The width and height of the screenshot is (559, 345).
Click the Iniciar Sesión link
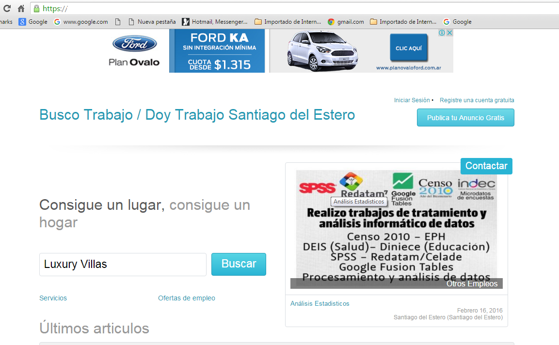(x=412, y=100)
